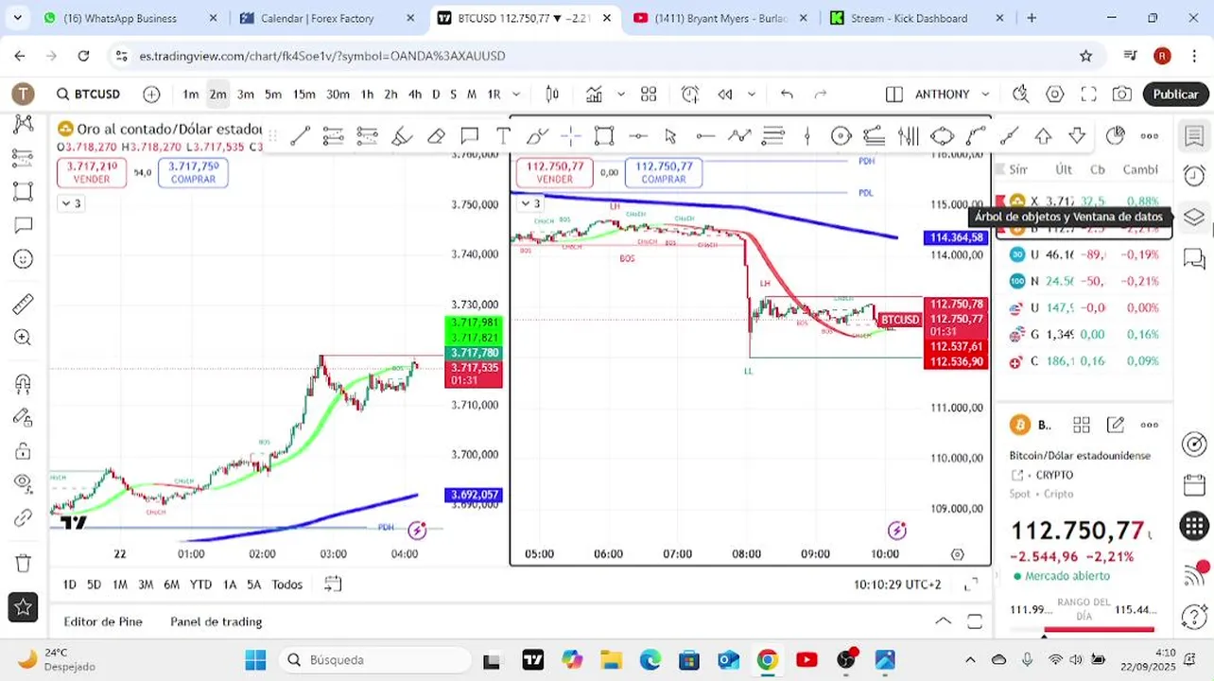
Task: Switch to 4h timeframe
Action: click(415, 94)
